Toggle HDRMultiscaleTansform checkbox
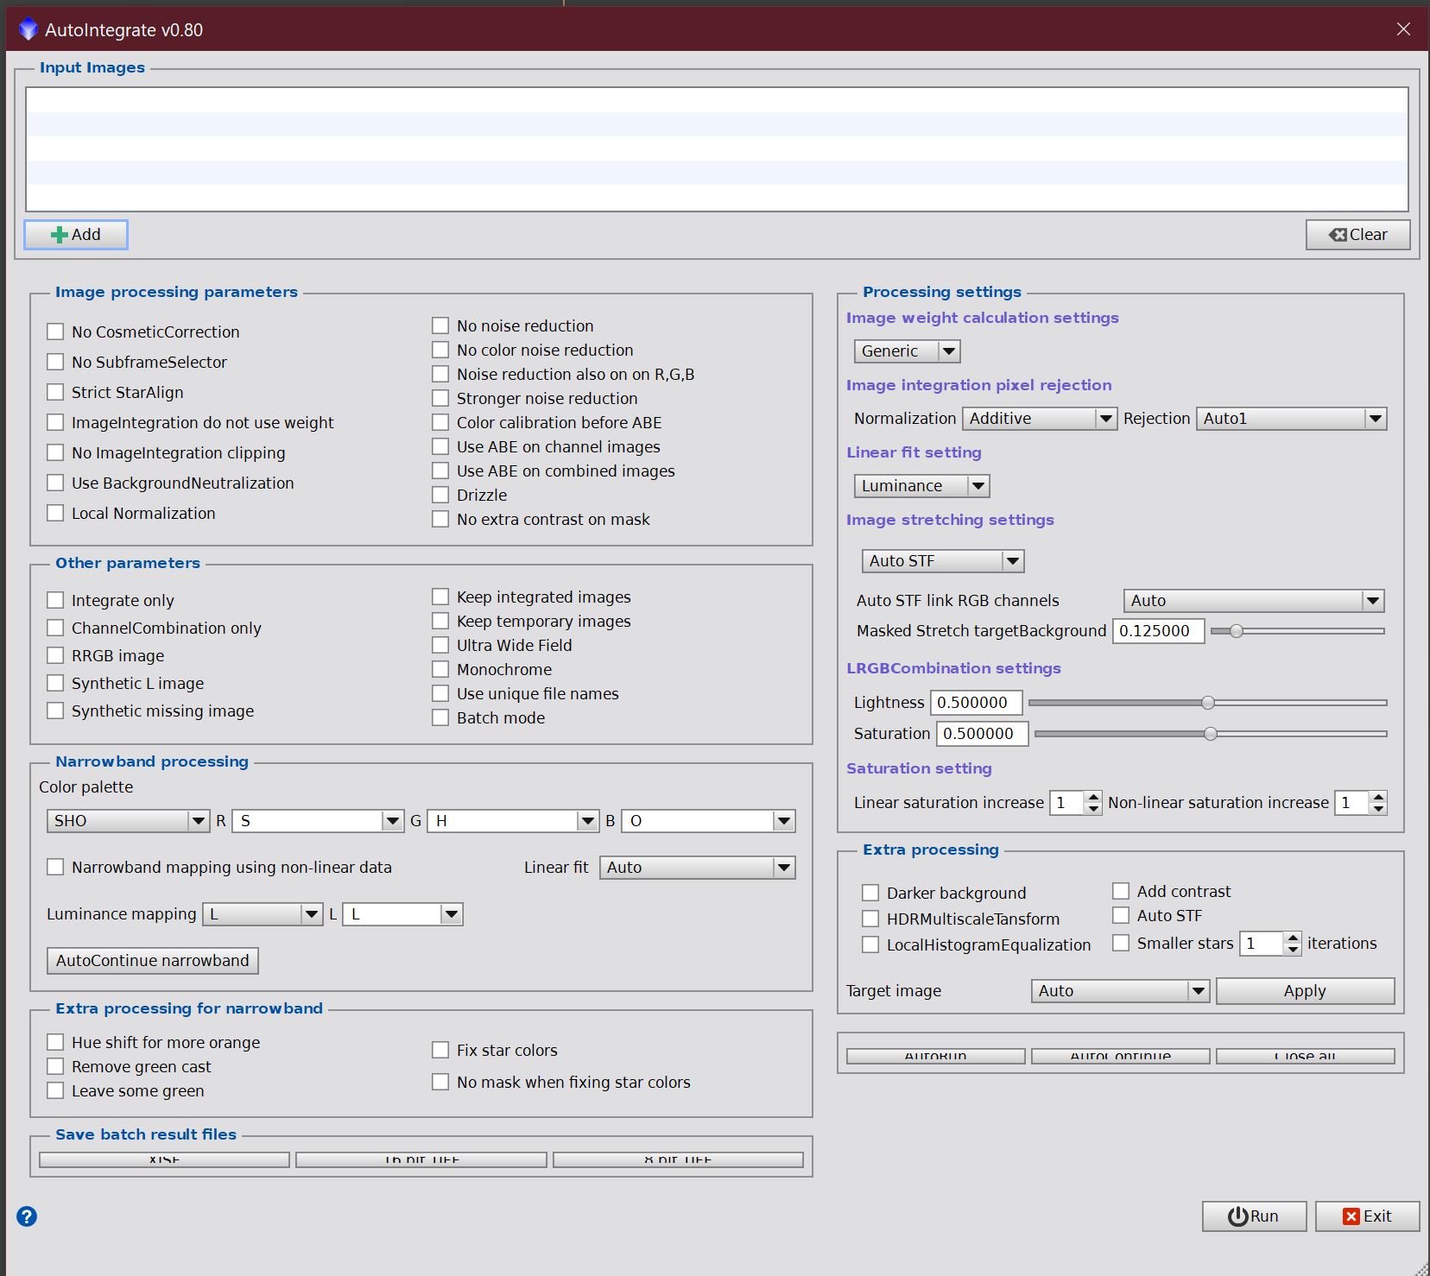The image size is (1430, 1276). 870,919
